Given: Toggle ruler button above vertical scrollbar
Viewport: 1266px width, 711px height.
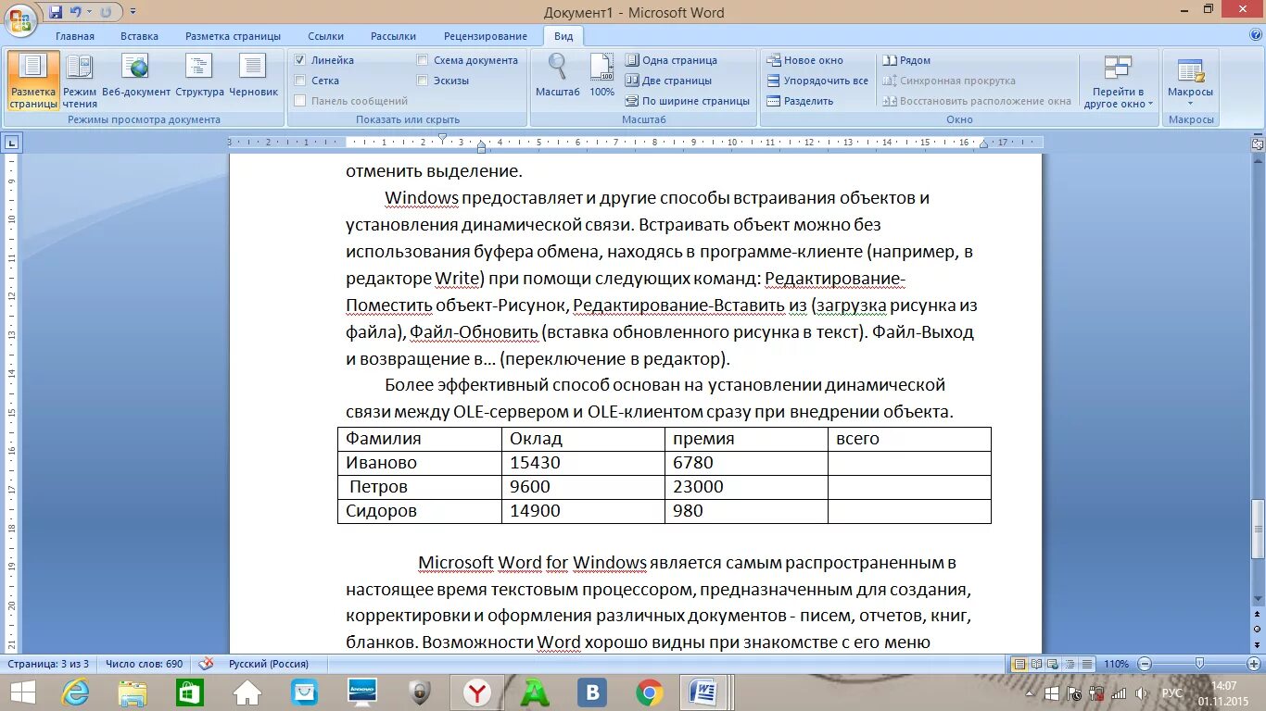Looking at the screenshot, I should click(x=1257, y=143).
